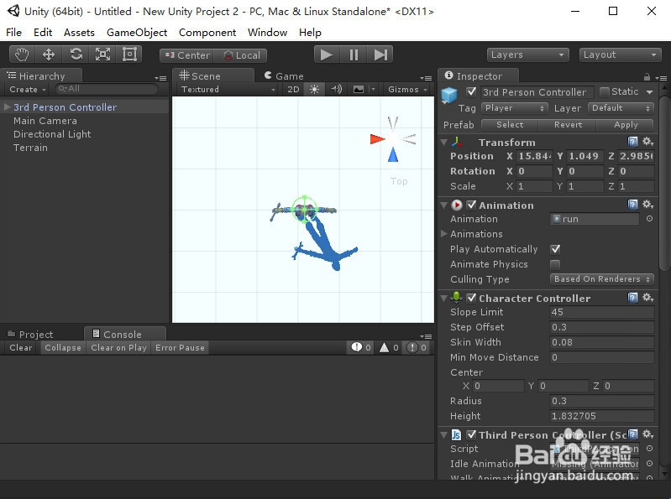
Task: Disable the Animation component checkbox
Action: pyautogui.click(x=472, y=205)
